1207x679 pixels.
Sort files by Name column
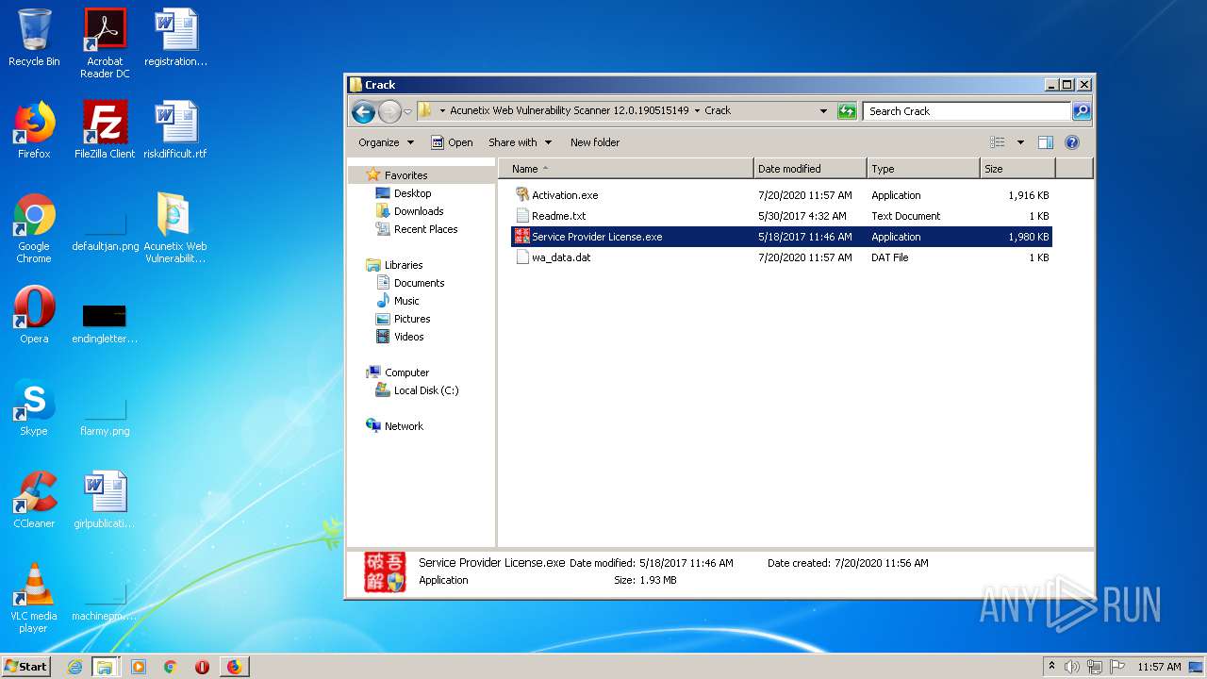click(628, 169)
